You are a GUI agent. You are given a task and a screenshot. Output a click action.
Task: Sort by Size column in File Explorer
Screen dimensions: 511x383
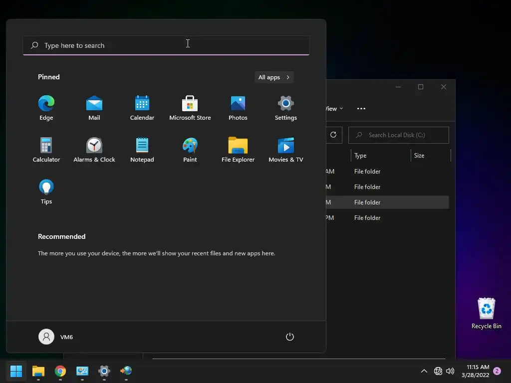(431, 156)
